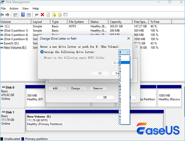Click the folder with green arrow icon
185x141 pixels.
(54, 15)
